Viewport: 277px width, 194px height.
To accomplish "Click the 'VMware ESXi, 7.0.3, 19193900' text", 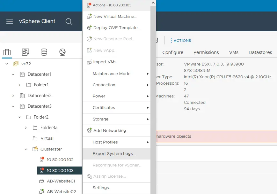I will tap(214, 64).
